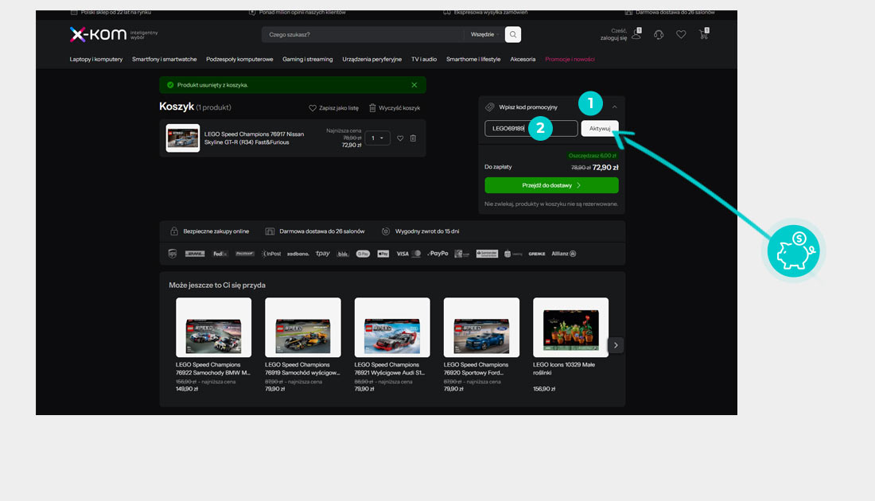Dismiss the 'Produkt usunięty z koszyka' notification
The height and width of the screenshot is (501, 875).
414,85
